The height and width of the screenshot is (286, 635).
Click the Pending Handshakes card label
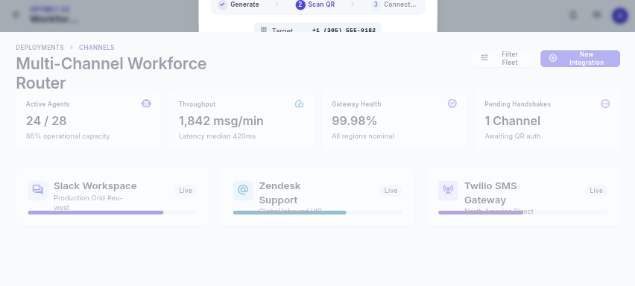(517, 104)
